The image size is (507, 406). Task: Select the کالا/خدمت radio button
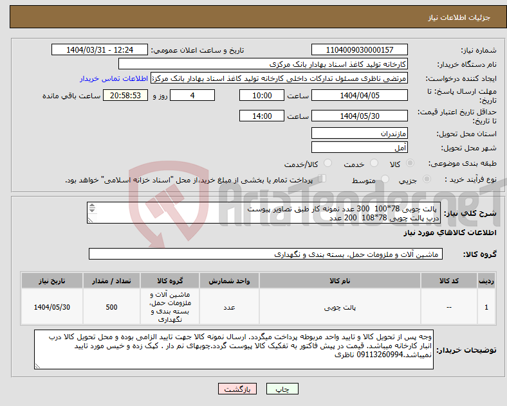point(328,163)
